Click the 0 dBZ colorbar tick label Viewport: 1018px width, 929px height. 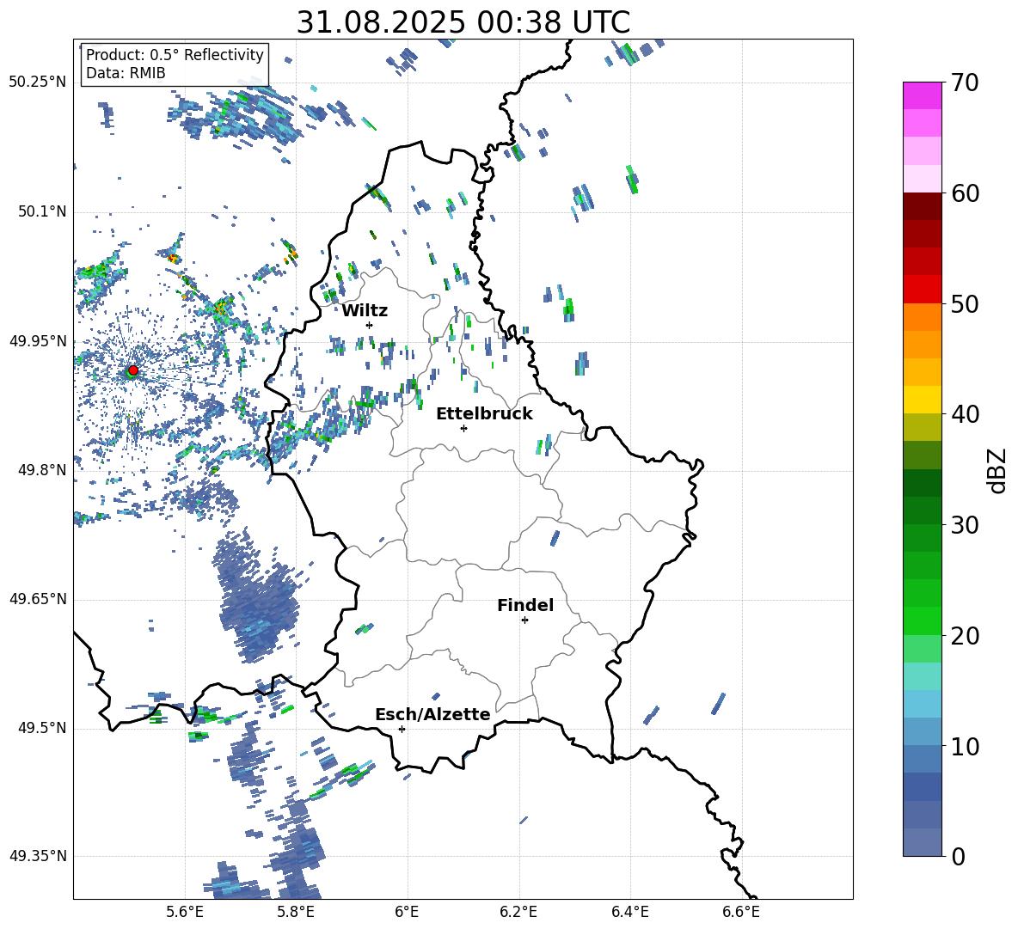958,856
